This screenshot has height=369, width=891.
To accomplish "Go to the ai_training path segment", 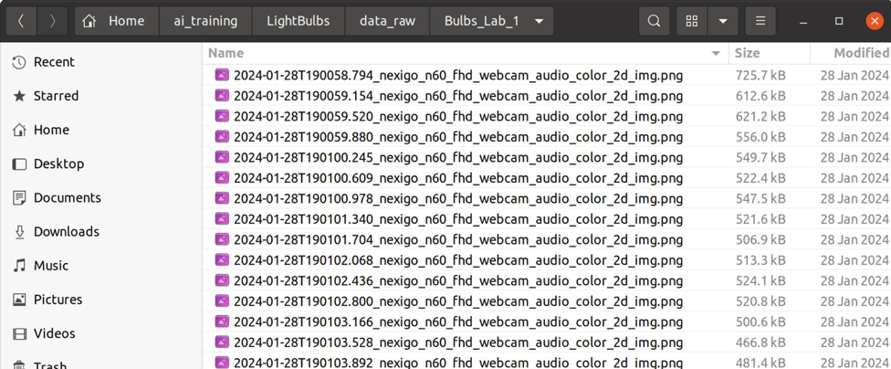I will 205,21.
